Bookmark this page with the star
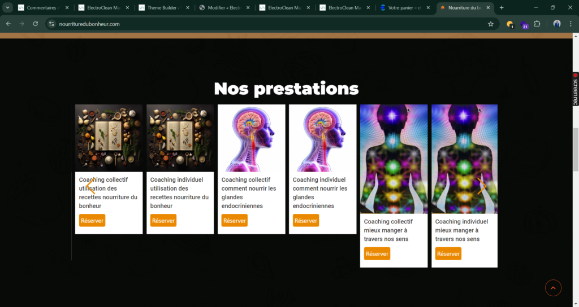 coord(491,24)
